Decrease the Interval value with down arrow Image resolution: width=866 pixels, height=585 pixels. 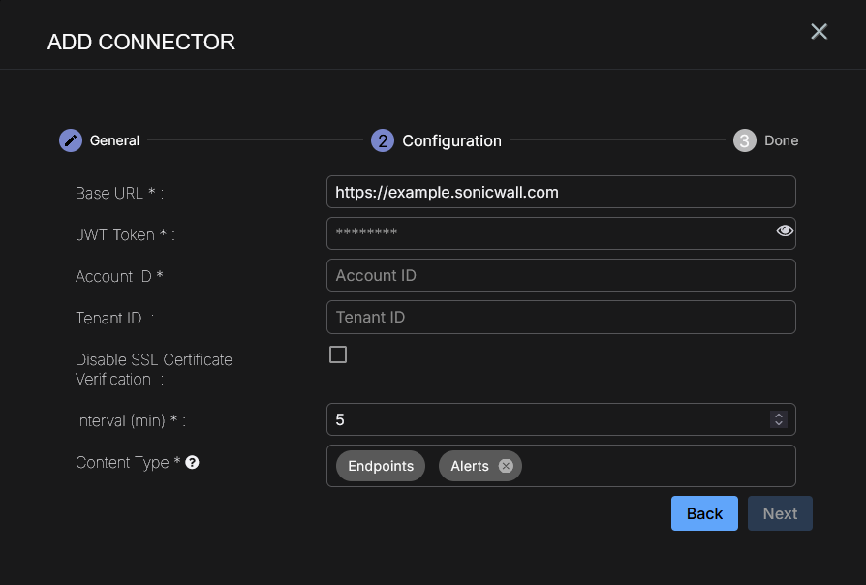pos(778,423)
